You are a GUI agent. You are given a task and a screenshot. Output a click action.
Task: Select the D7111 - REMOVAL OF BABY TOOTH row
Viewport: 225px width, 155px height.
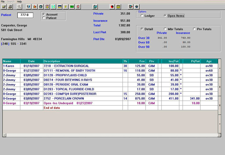coord(110,70)
